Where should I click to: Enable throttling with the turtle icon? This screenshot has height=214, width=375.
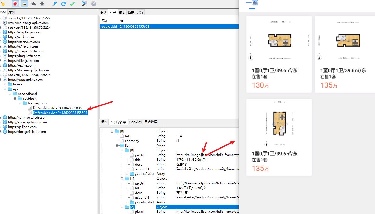pyautogui.click(x=33, y=4)
